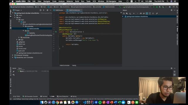Open Spotify in the Dock

tap(100, 102)
